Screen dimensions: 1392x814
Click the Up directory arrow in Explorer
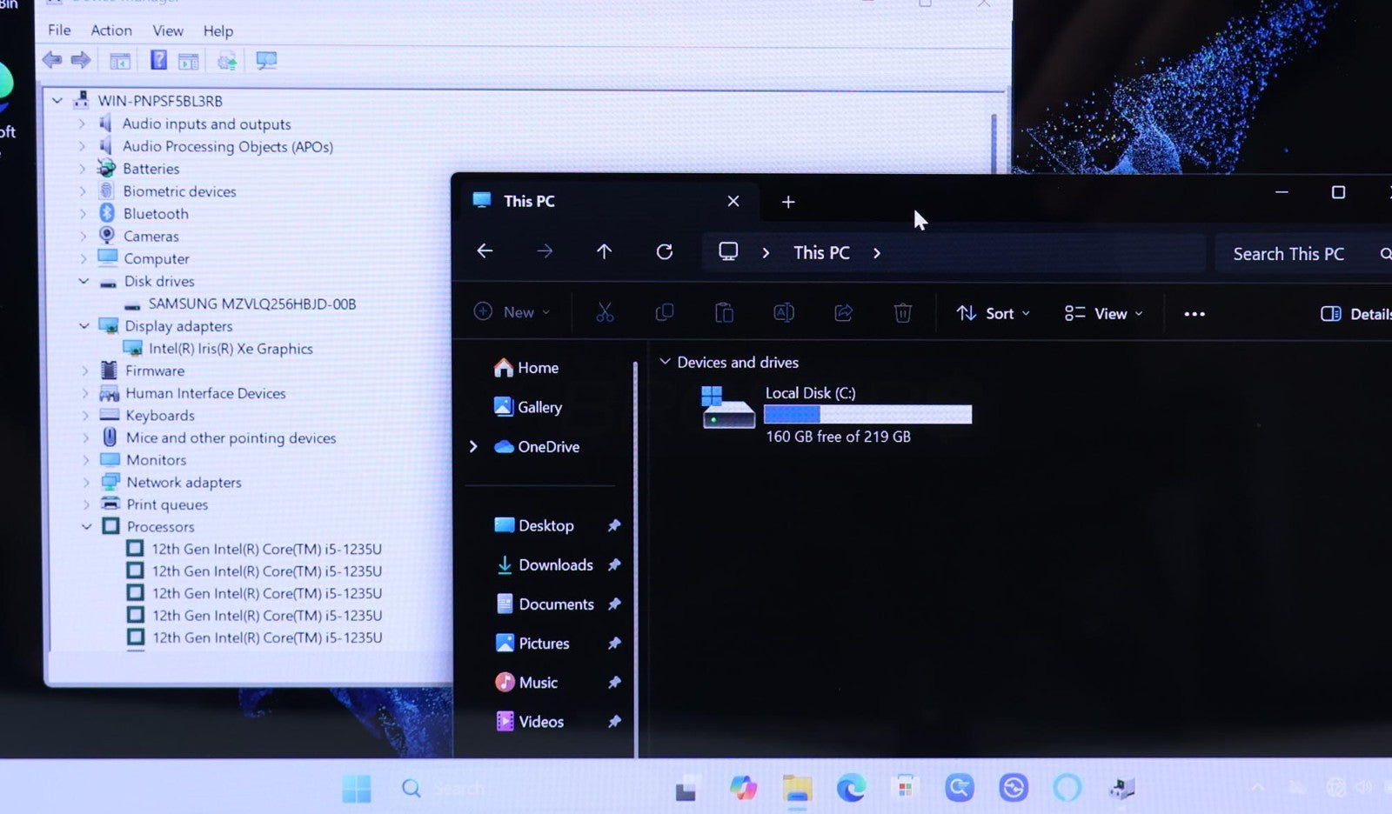click(604, 252)
